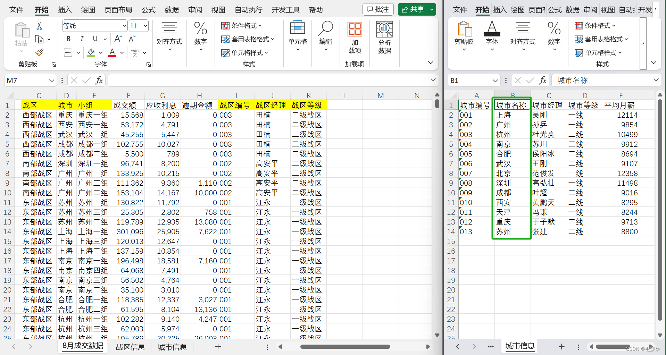This screenshot has width=666, height=355.
Task: Select the 8月成交数据 sheet tab
Action: [x=83, y=346]
